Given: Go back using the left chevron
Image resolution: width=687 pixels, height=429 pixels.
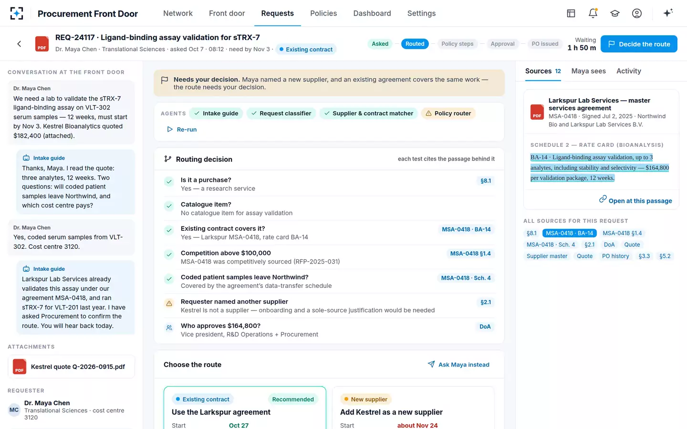Looking at the screenshot, I should coord(19,44).
